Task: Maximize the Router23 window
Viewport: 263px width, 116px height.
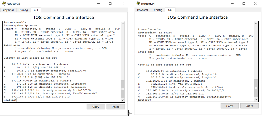Action: (x=110, y=4)
